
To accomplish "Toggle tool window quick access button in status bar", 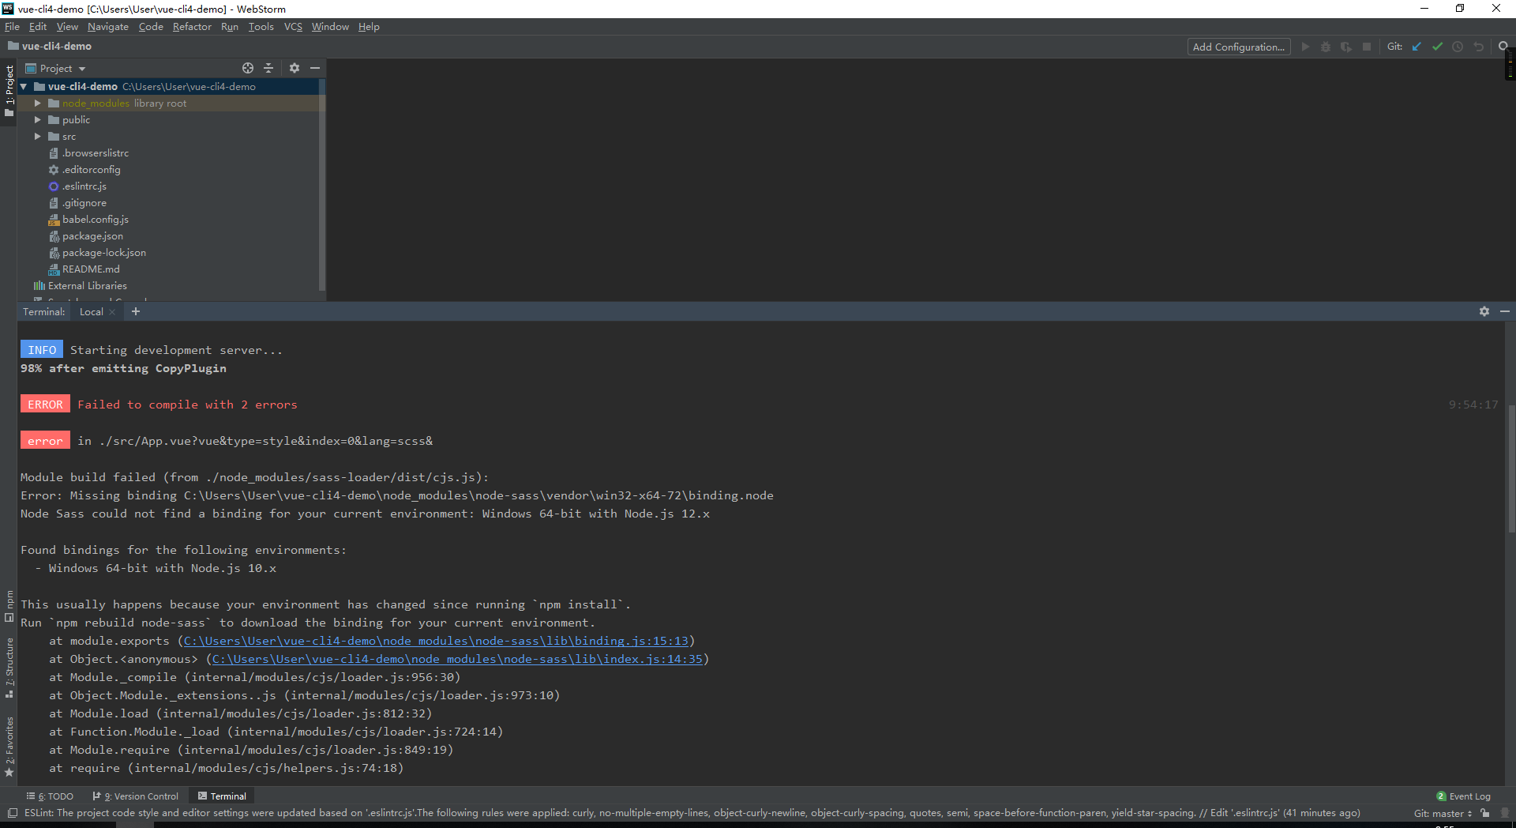I will point(12,813).
